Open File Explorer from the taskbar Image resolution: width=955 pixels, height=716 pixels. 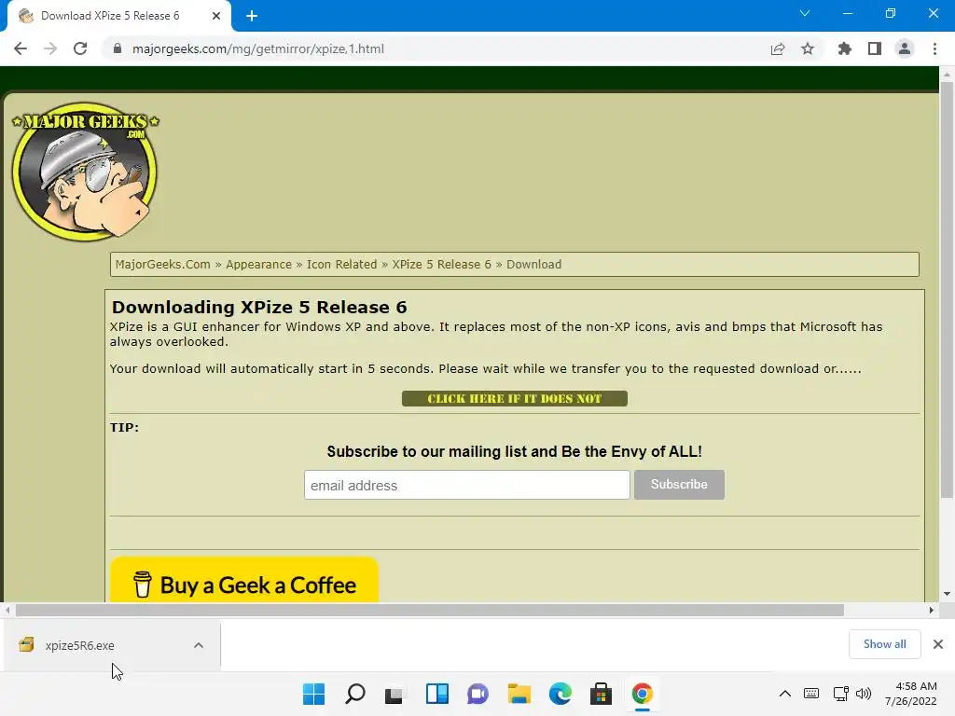pos(519,694)
